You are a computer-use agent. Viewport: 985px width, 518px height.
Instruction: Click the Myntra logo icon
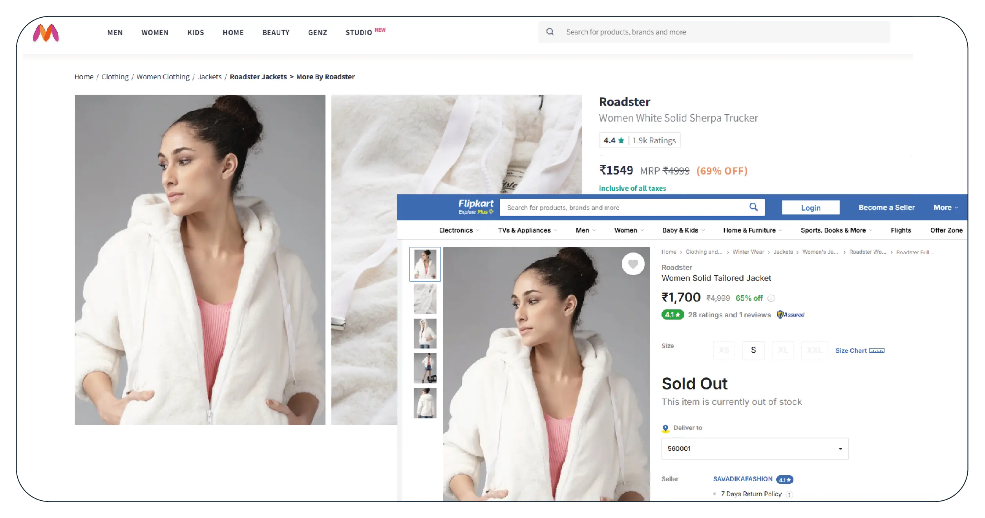[46, 33]
